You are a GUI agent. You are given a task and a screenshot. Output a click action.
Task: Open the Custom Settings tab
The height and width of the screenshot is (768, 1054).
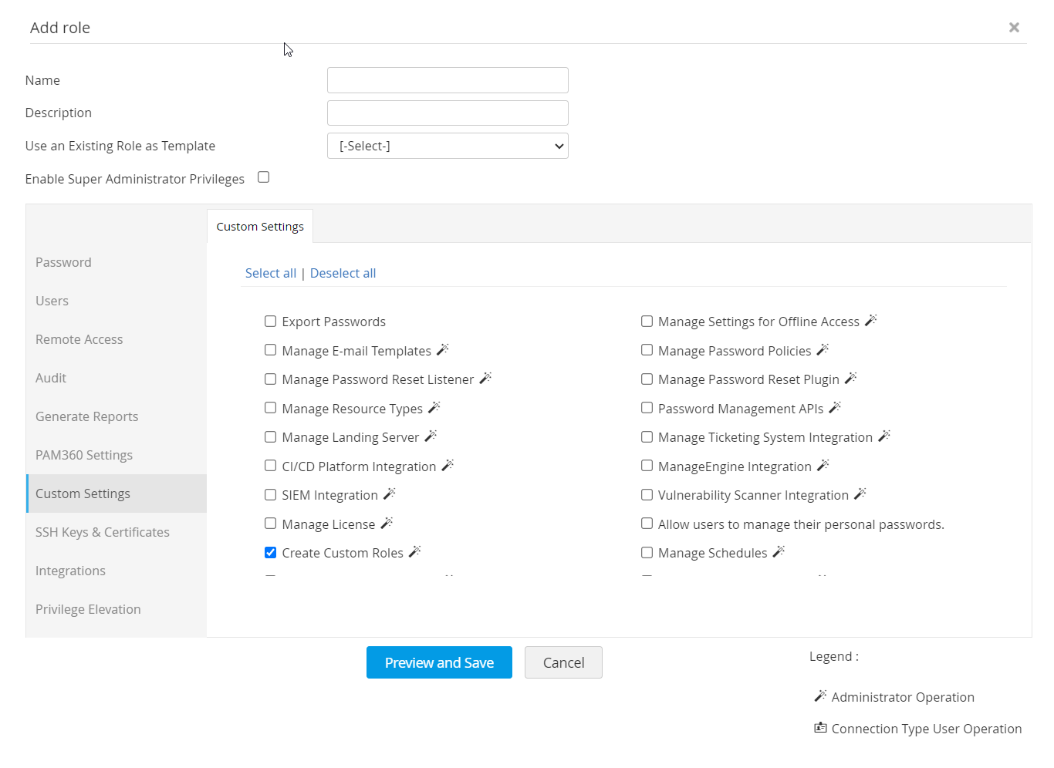(x=260, y=227)
